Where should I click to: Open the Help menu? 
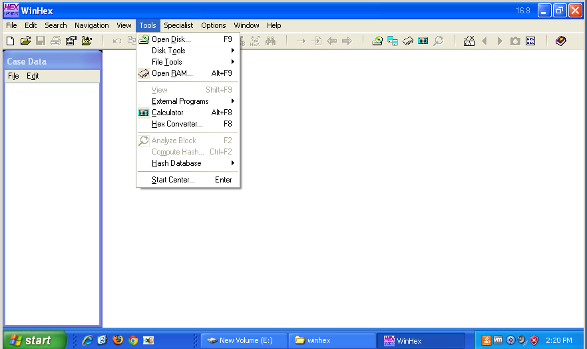274,25
